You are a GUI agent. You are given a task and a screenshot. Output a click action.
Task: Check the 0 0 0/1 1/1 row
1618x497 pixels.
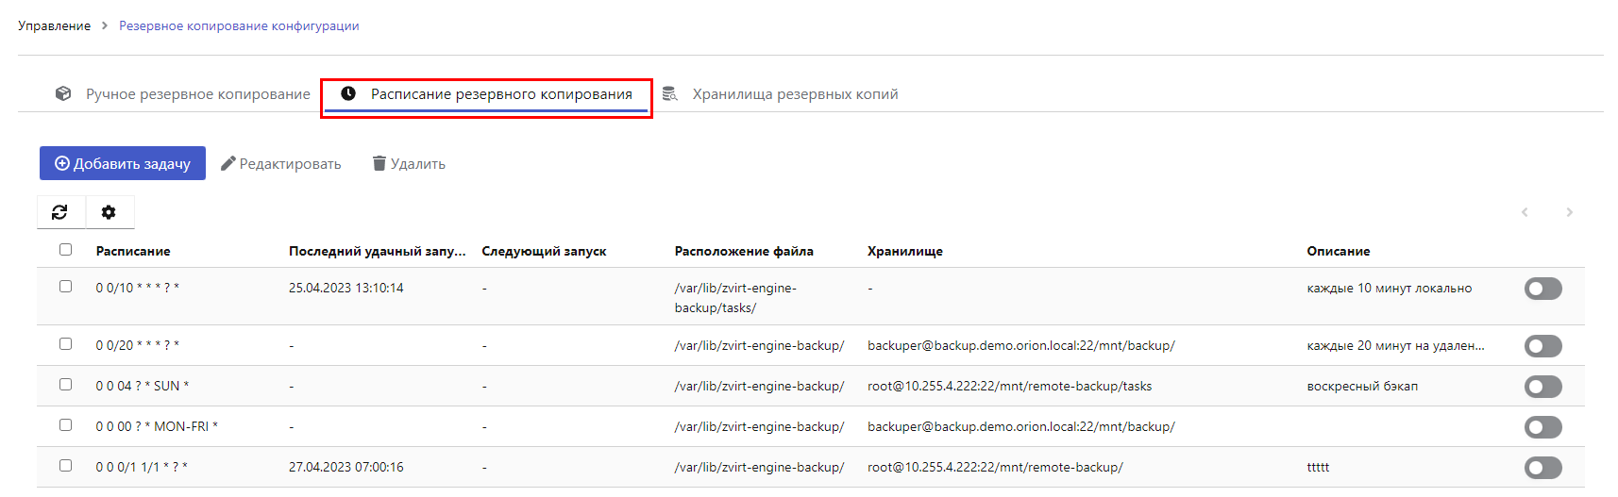(x=65, y=466)
